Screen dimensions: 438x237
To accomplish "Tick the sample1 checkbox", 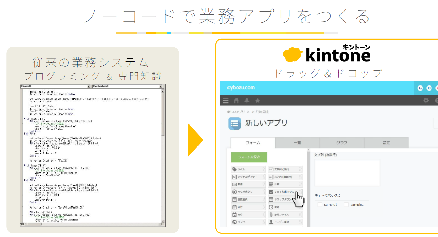I will click(x=320, y=205).
